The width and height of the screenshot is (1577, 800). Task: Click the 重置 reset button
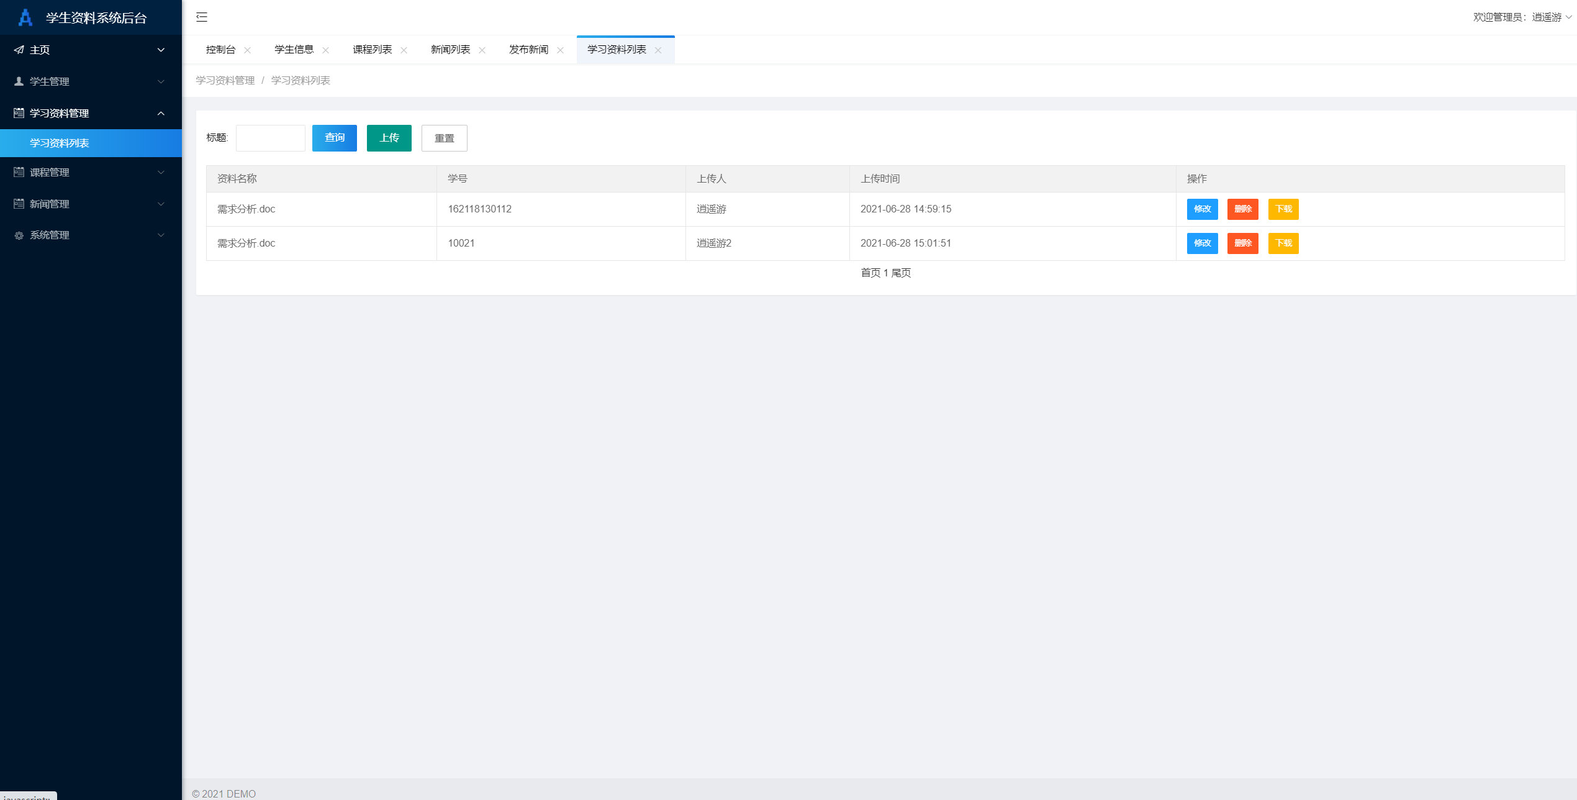445,138
